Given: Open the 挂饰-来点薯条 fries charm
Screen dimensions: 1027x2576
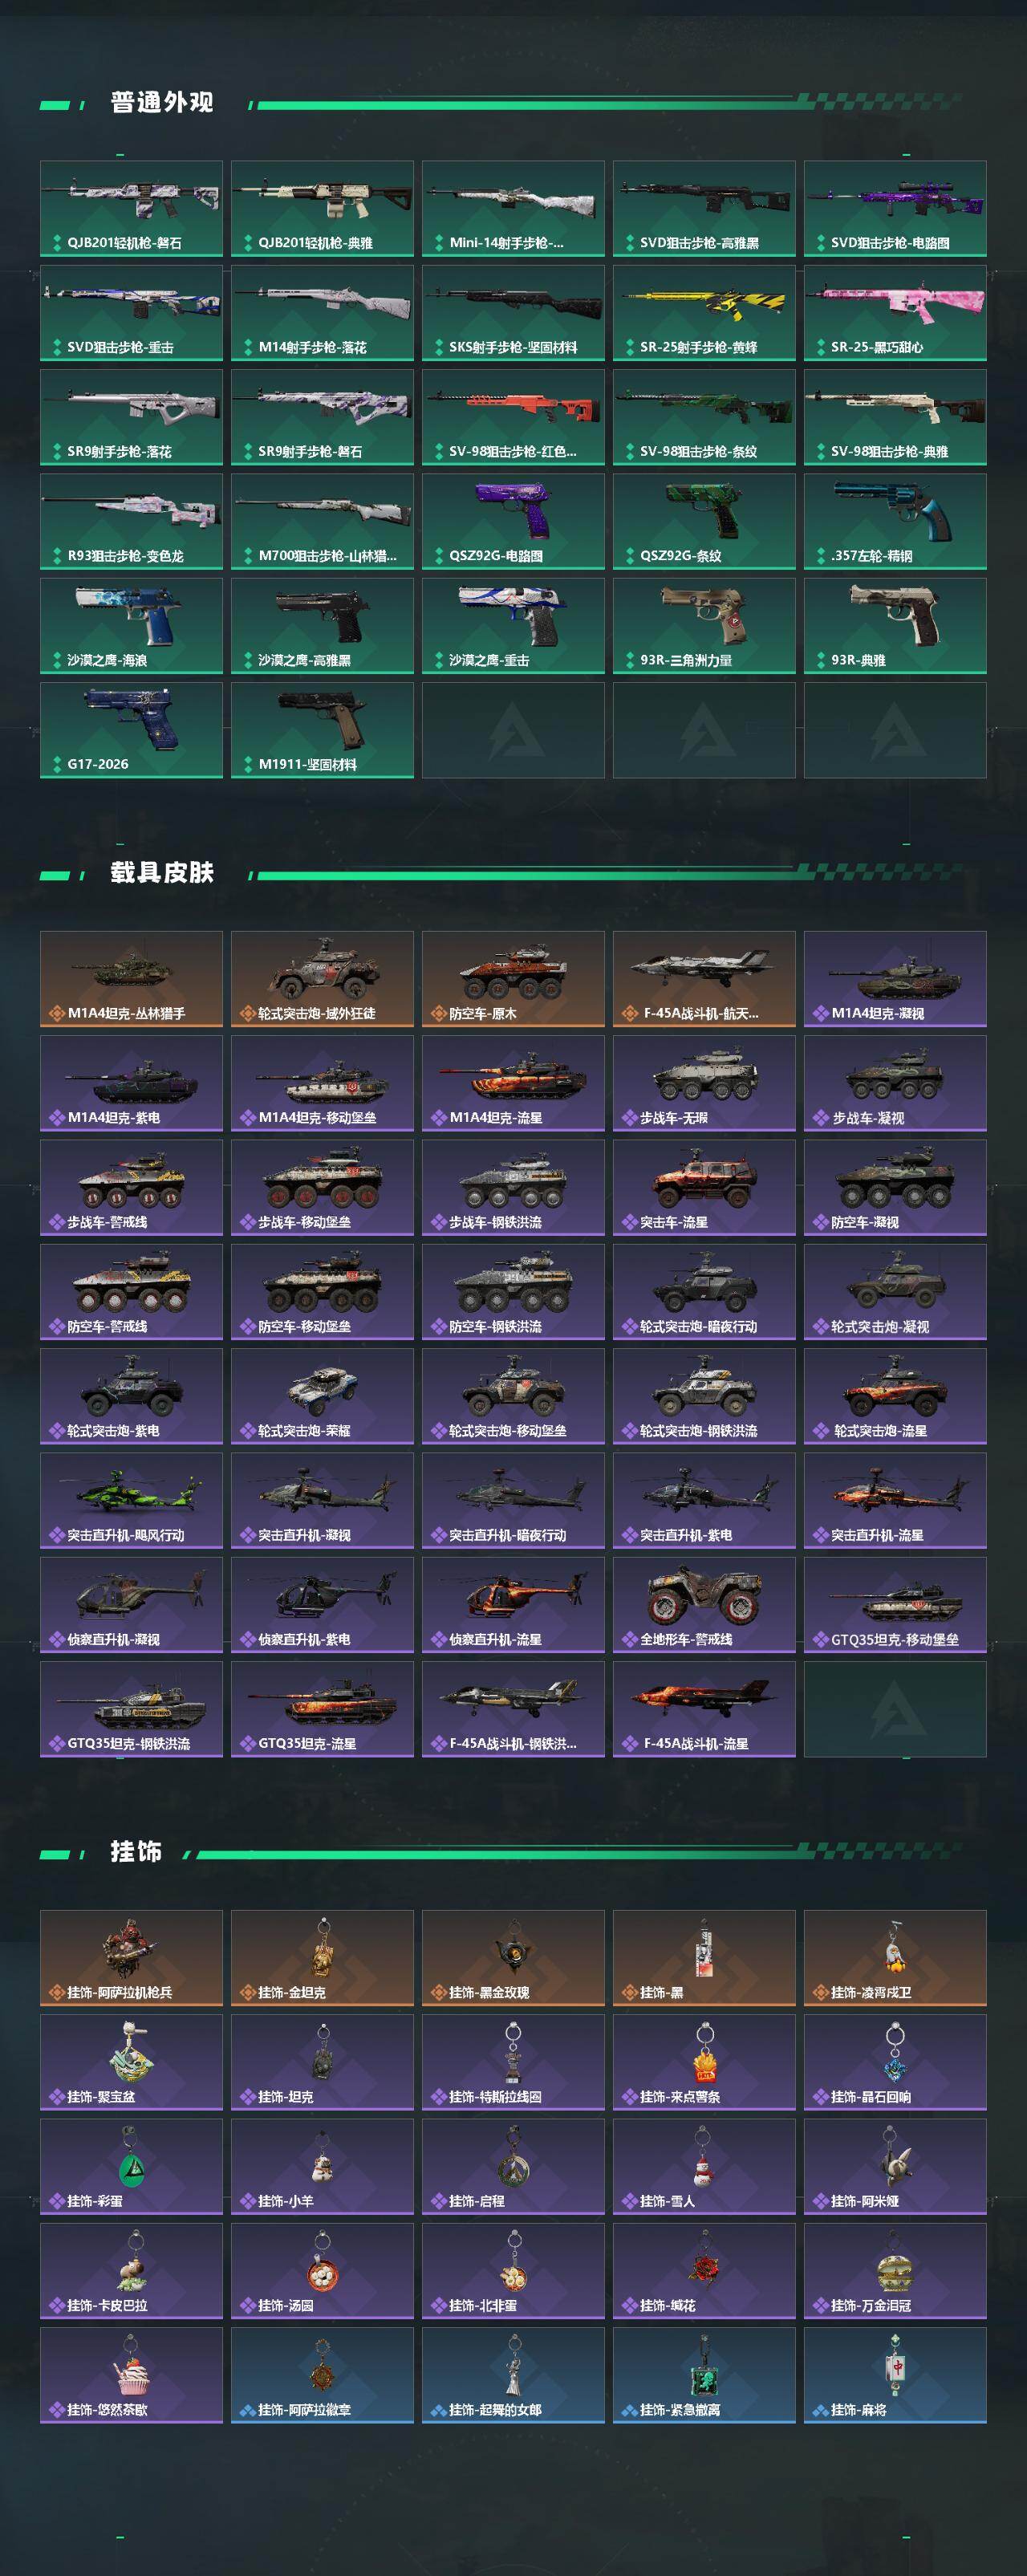Looking at the screenshot, I should click(x=704, y=2062).
